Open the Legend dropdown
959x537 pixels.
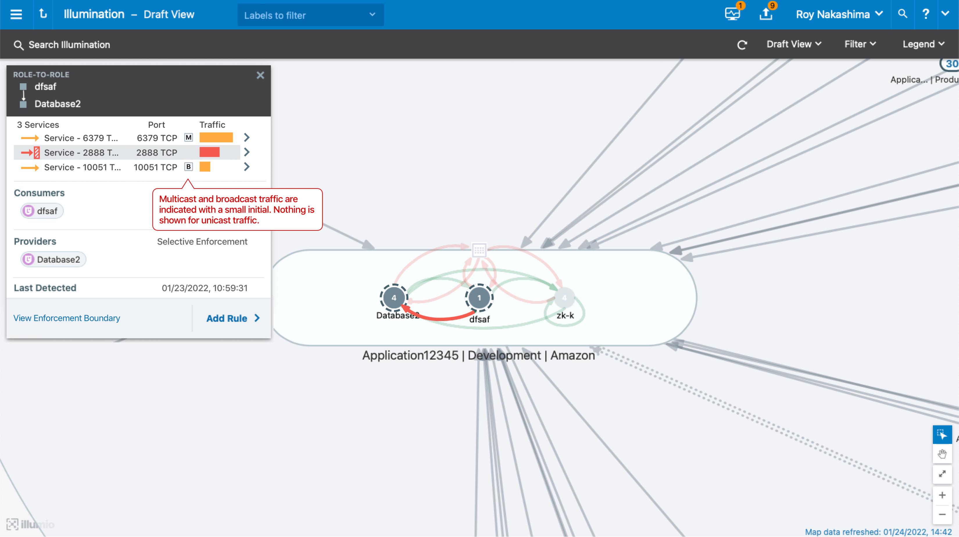tap(923, 44)
